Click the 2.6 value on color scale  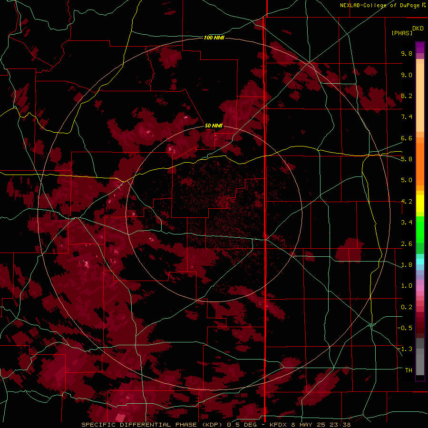coord(407,244)
